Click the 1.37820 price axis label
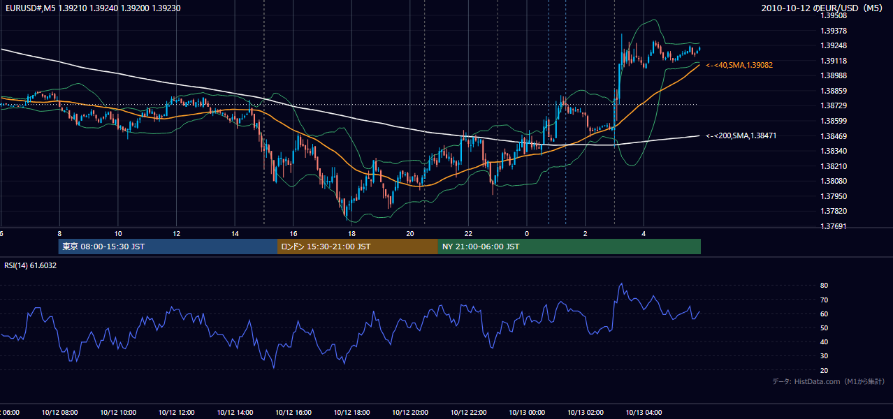The image size is (893, 419). click(833, 211)
